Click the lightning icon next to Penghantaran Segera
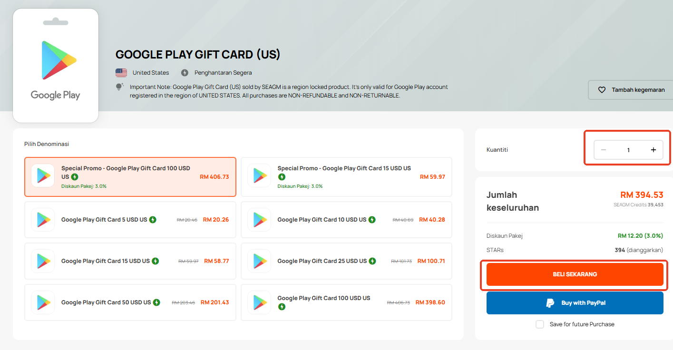Screen dimensions: 673x350 click(x=185, y=73)
